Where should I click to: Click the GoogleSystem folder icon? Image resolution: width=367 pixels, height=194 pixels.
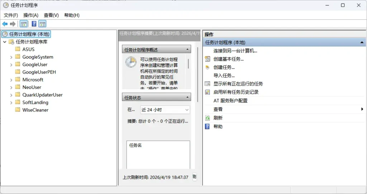point(18,57)
